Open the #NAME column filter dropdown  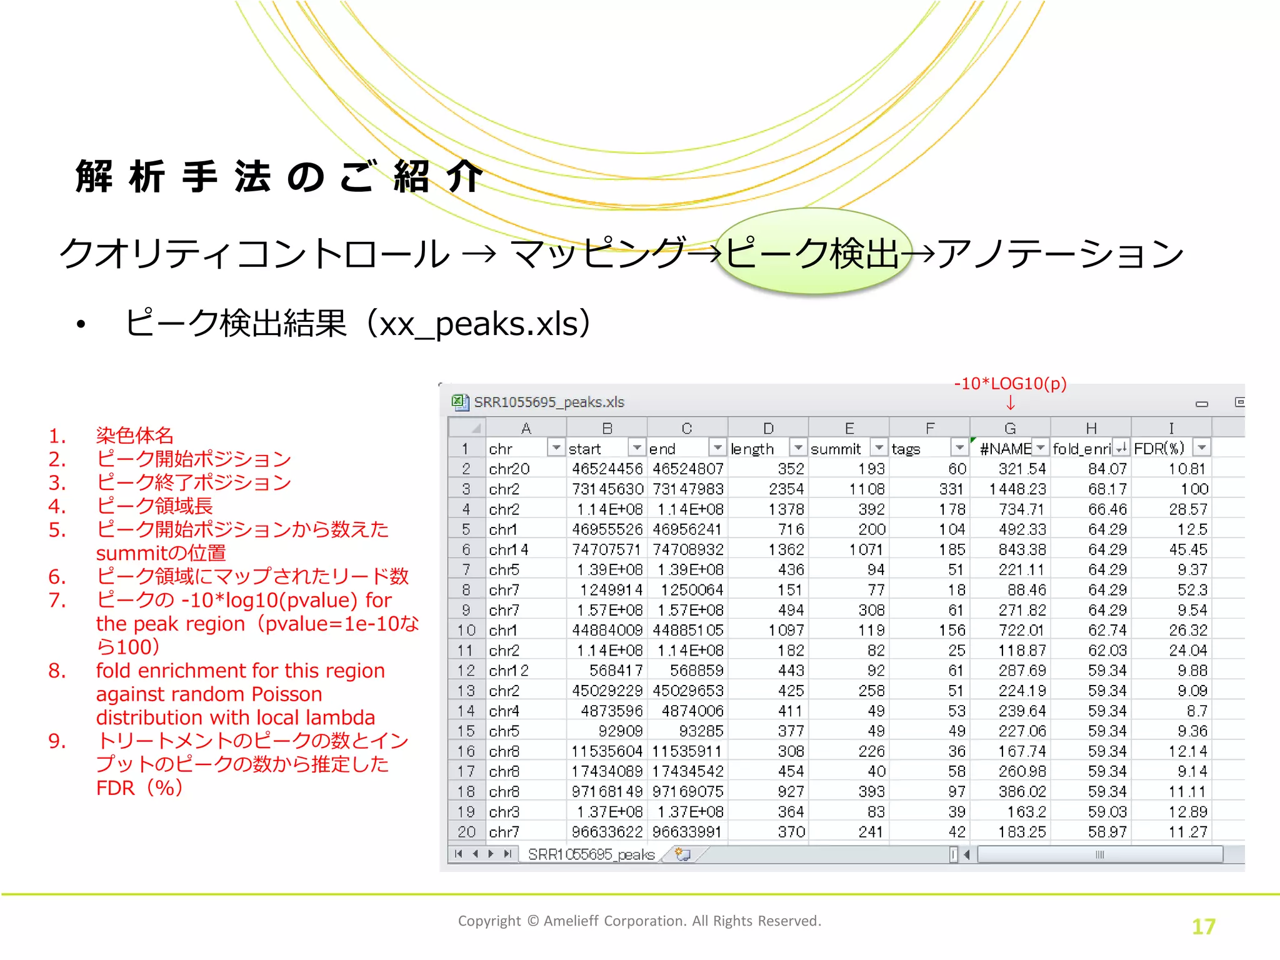(x=1040, y=448)
